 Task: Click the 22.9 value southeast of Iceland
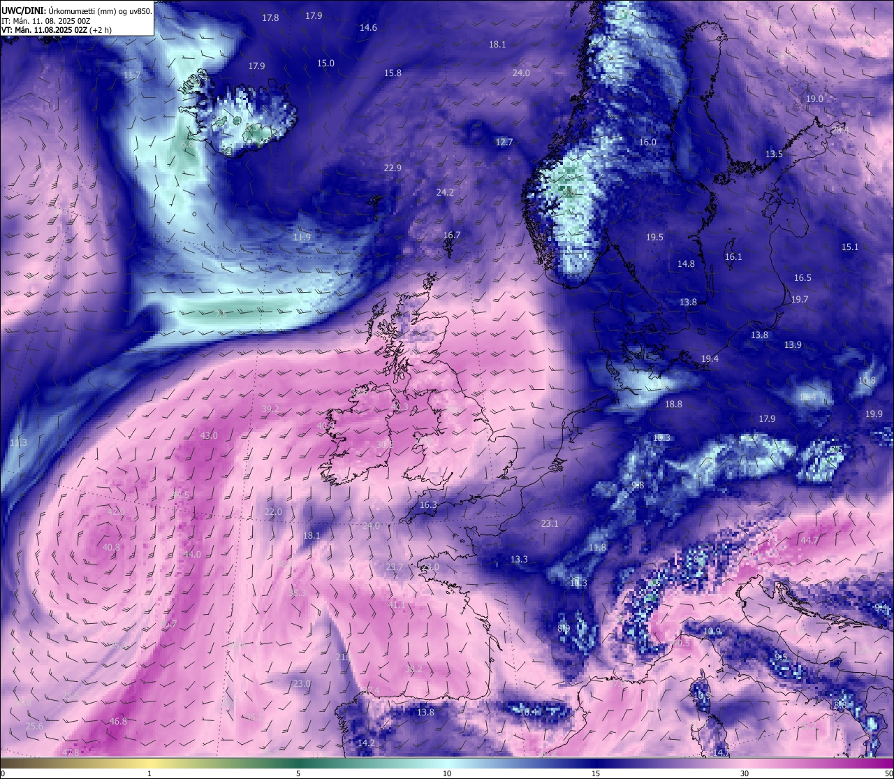point(393,168)
